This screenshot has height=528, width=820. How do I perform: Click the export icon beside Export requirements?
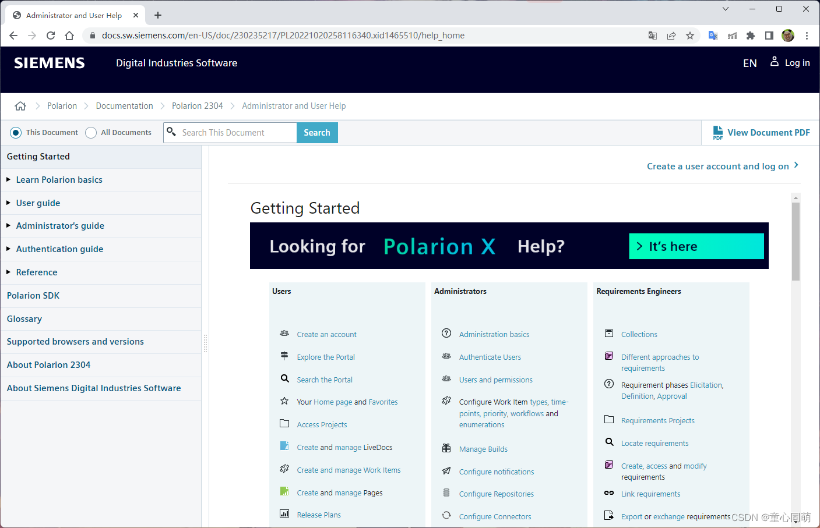(609, 515)
